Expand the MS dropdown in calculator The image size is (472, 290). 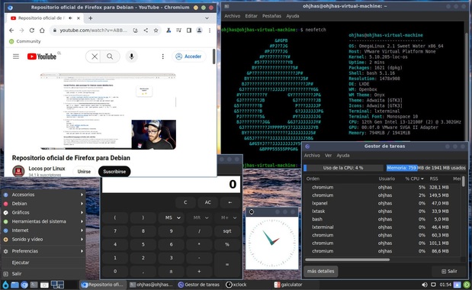pos(178,217)
